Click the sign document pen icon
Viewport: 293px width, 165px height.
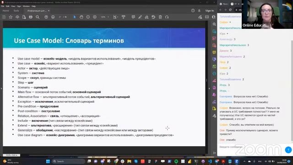(x=146, y=17)
